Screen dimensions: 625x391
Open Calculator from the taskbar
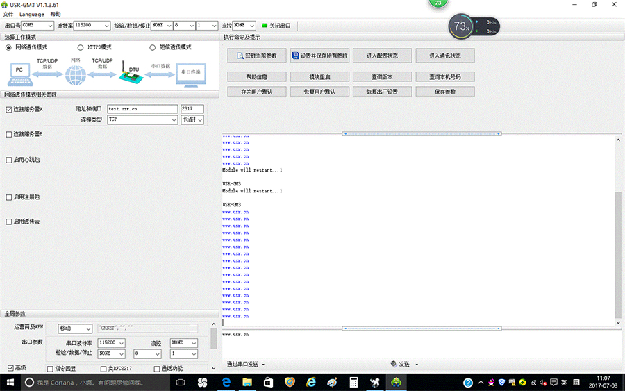353,382
